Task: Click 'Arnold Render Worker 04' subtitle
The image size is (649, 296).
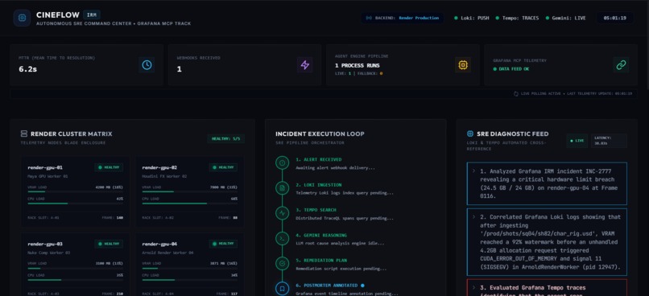Action: point(167,253)
